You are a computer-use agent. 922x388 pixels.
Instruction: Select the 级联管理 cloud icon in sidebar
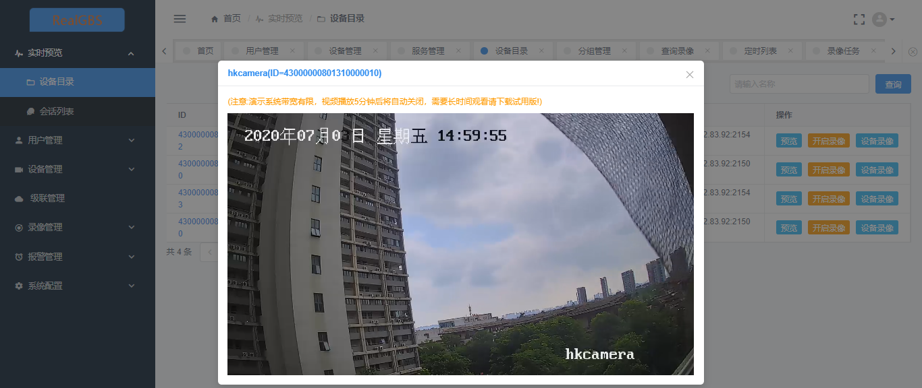[20, 198]
